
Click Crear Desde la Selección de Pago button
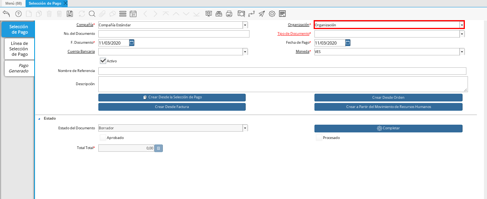172,97
